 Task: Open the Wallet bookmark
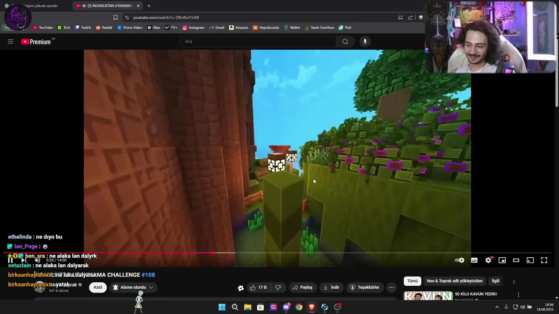click(292, 27)
